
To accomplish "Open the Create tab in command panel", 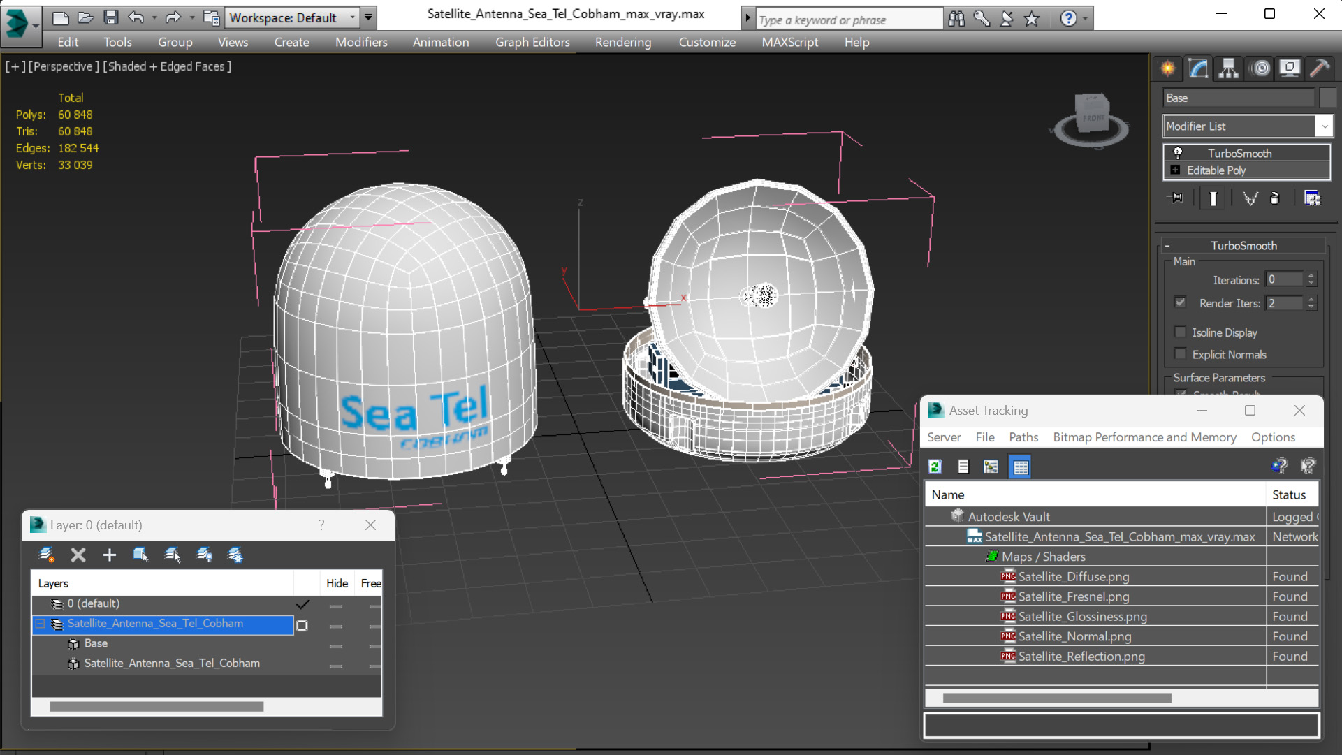I will point(1168,68).
